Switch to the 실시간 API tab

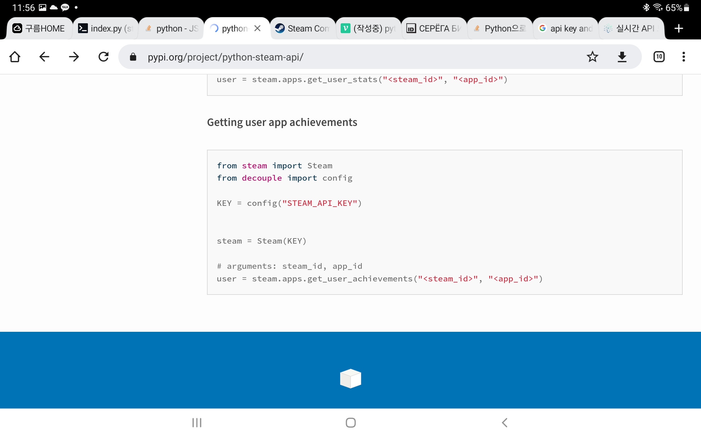[631, 28]
